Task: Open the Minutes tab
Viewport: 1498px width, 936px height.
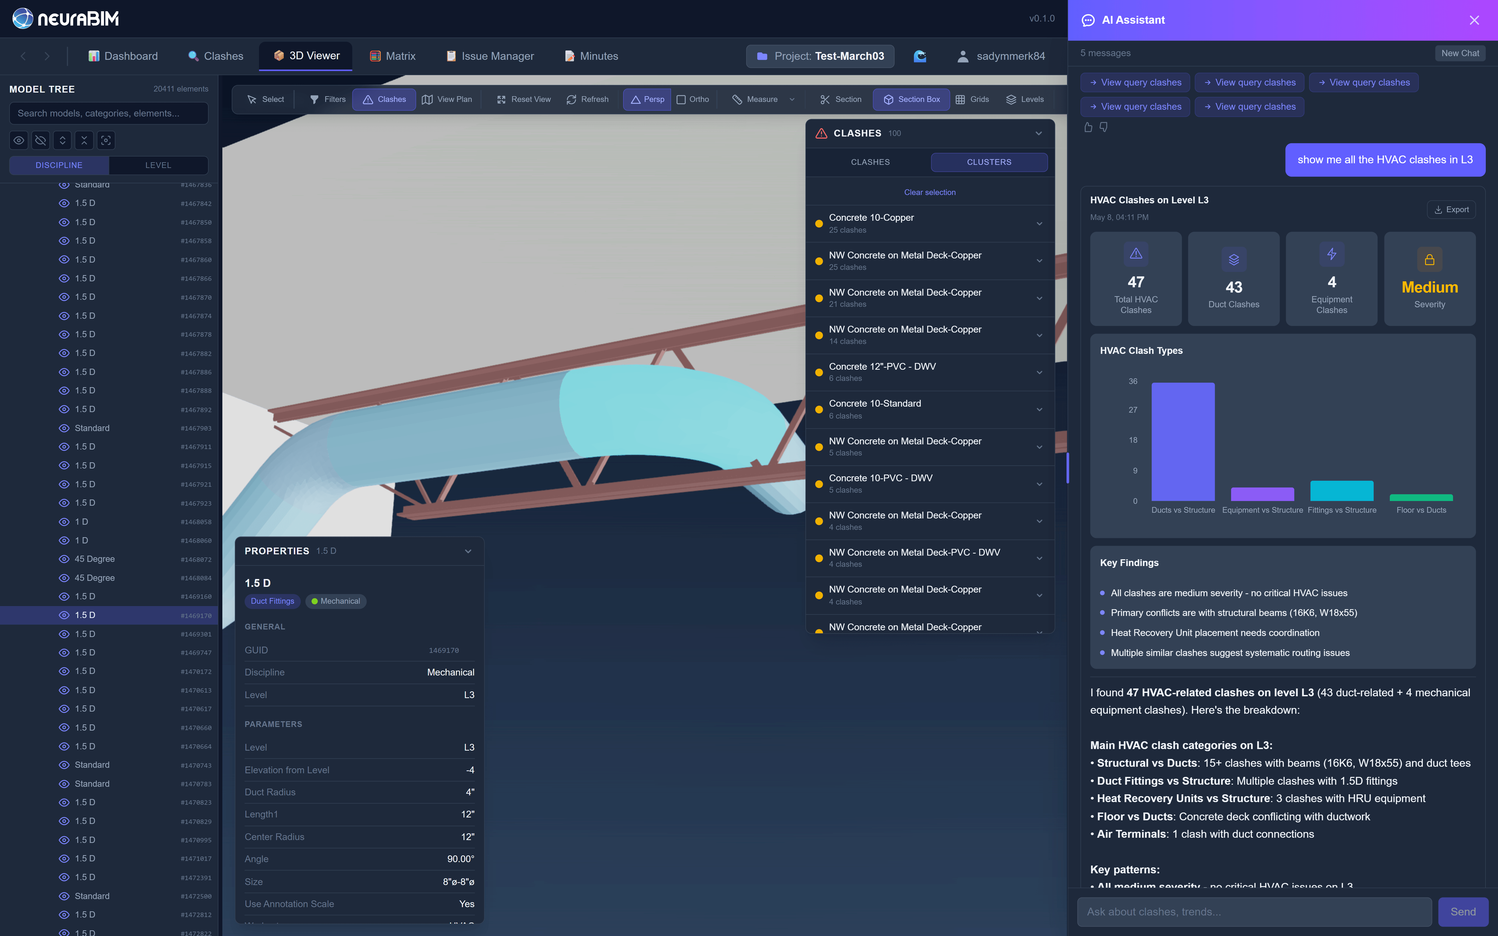Action: click(x=591, y=56)
